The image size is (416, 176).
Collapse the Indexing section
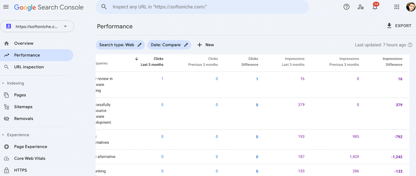tap(3, 83)
